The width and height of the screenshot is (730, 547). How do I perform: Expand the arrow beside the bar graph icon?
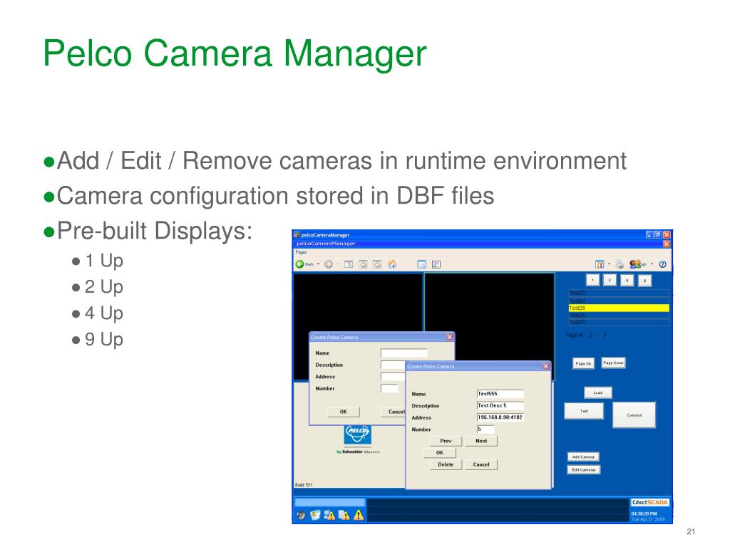[x=609, y=264]
